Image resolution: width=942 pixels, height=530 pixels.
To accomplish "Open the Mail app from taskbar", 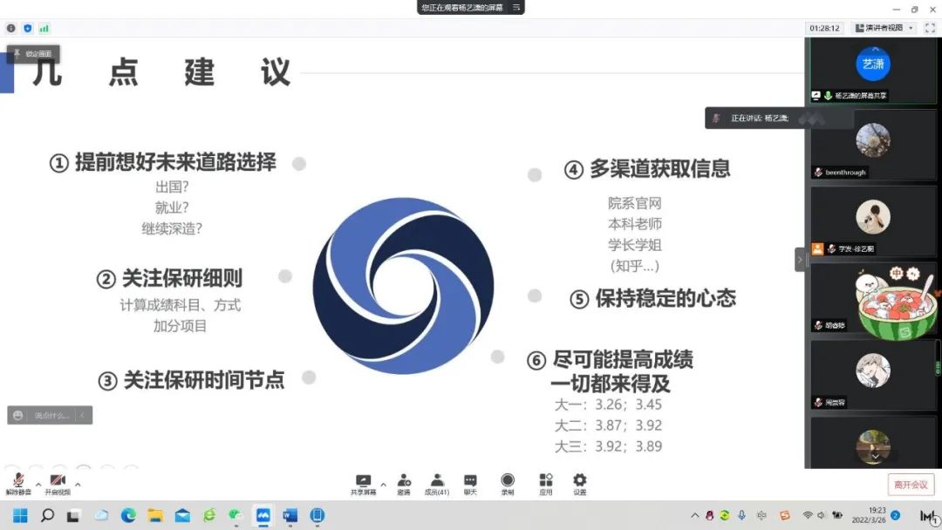I will (x=182, y=515).
